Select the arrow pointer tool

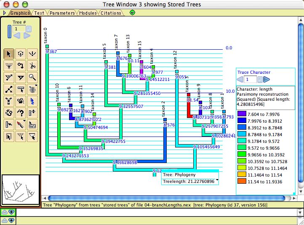coord(9,53)
